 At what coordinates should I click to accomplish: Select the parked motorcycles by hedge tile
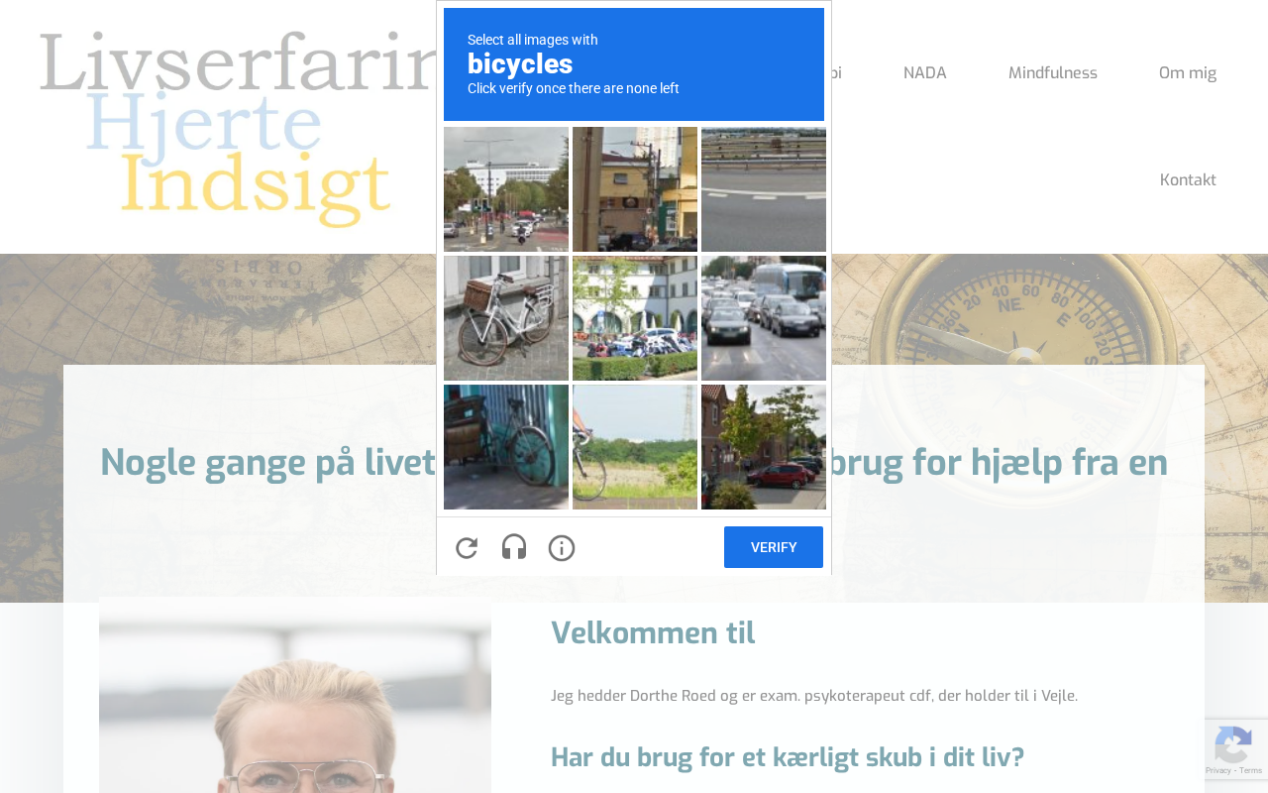pos(635,318)
